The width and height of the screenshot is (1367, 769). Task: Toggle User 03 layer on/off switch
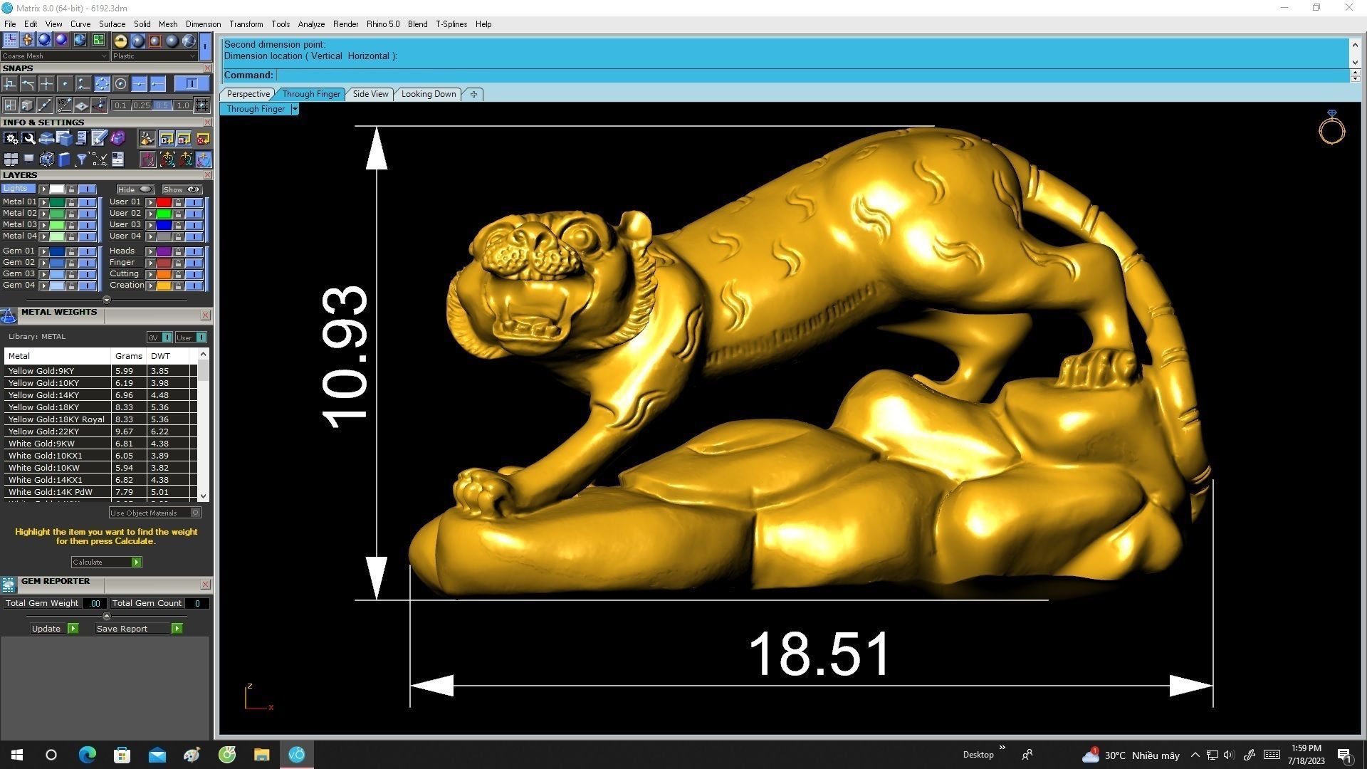point(194,225)
